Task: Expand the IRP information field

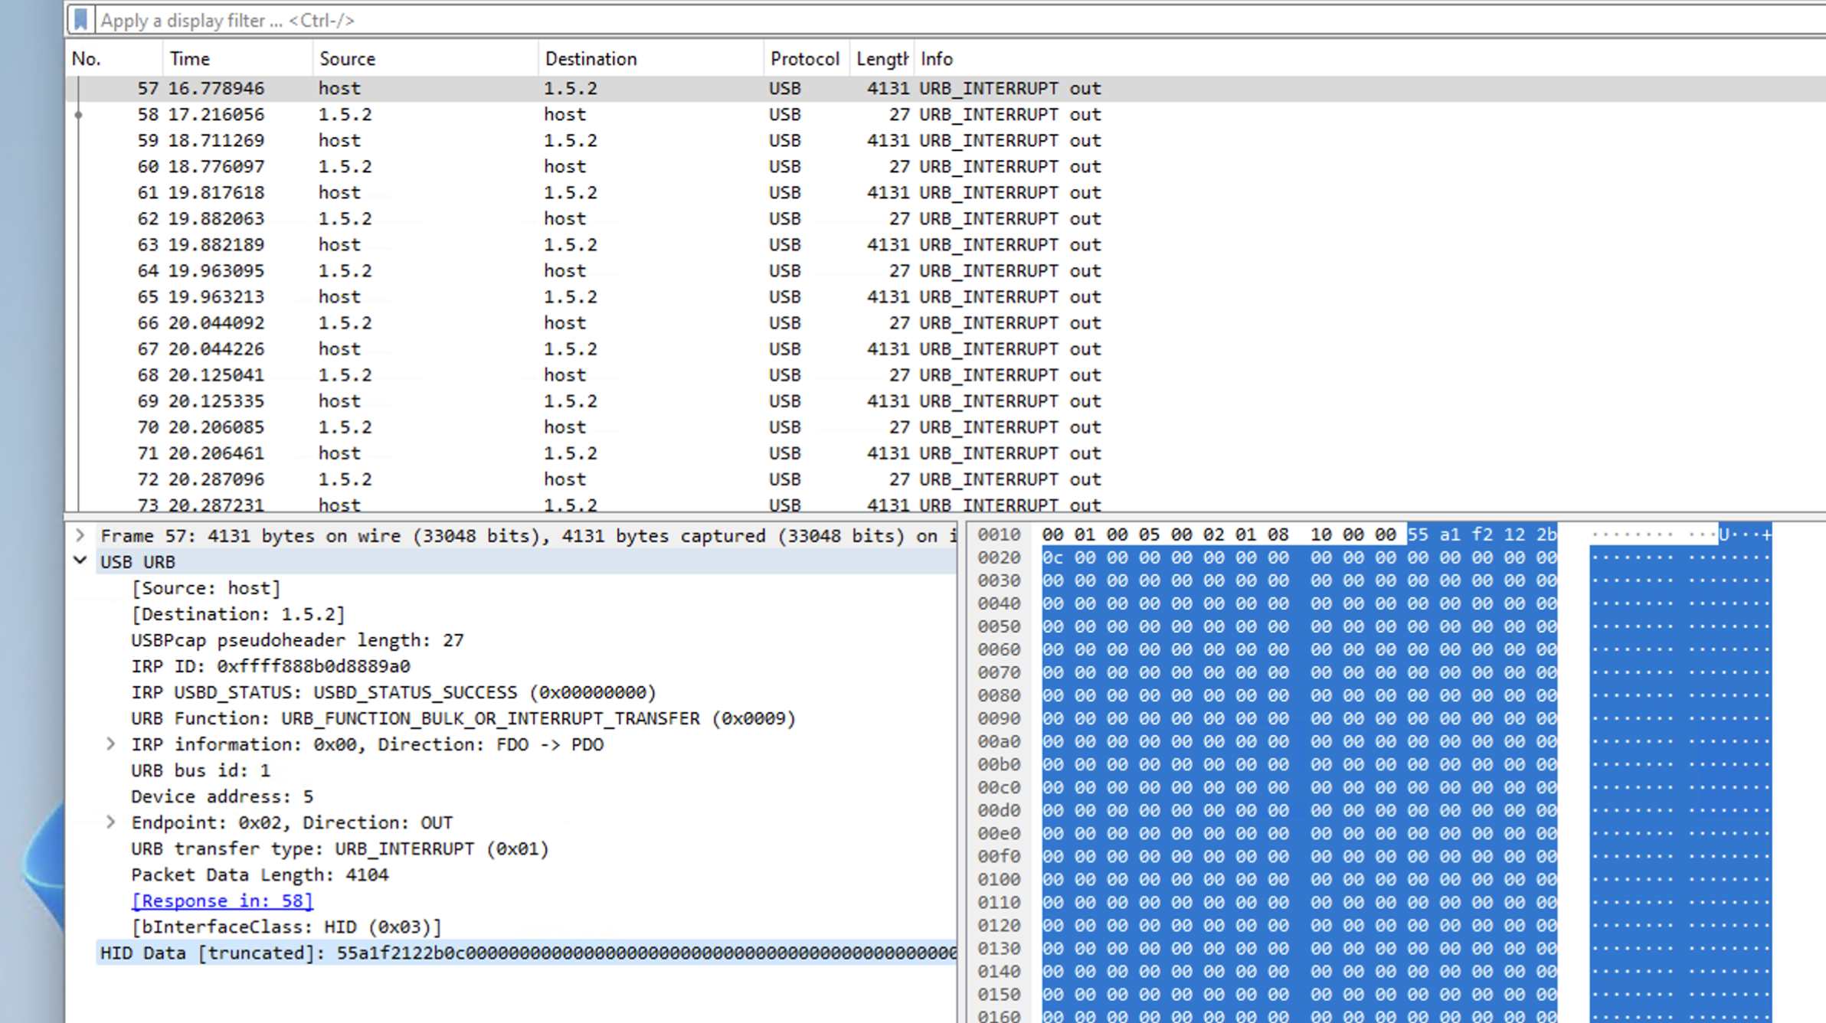Action: pos(110,744)
